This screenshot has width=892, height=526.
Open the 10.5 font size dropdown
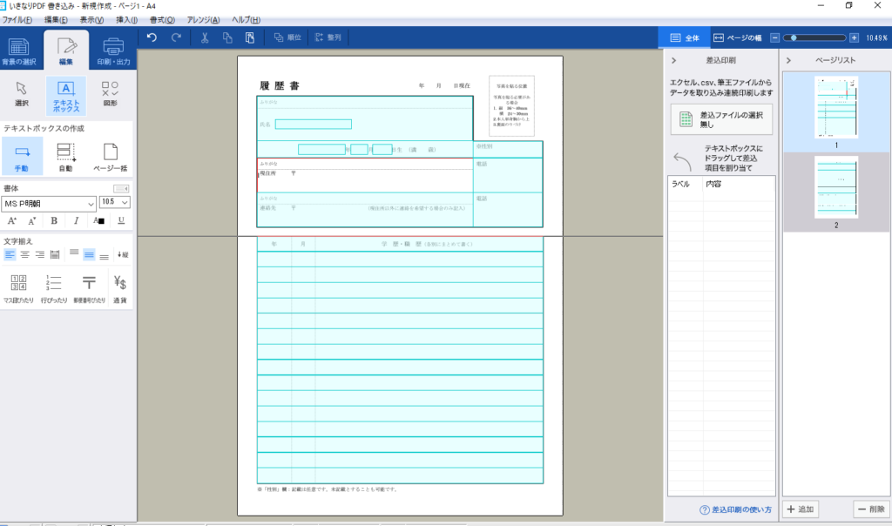click(x=114, y=202)
